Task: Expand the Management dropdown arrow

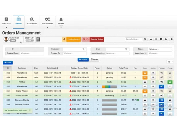Action: (47, 27)
